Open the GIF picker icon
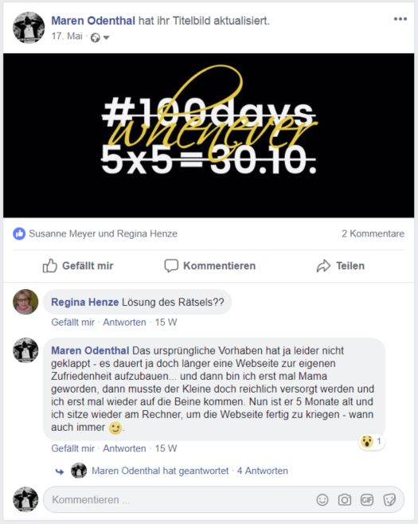 coord(367,499)
